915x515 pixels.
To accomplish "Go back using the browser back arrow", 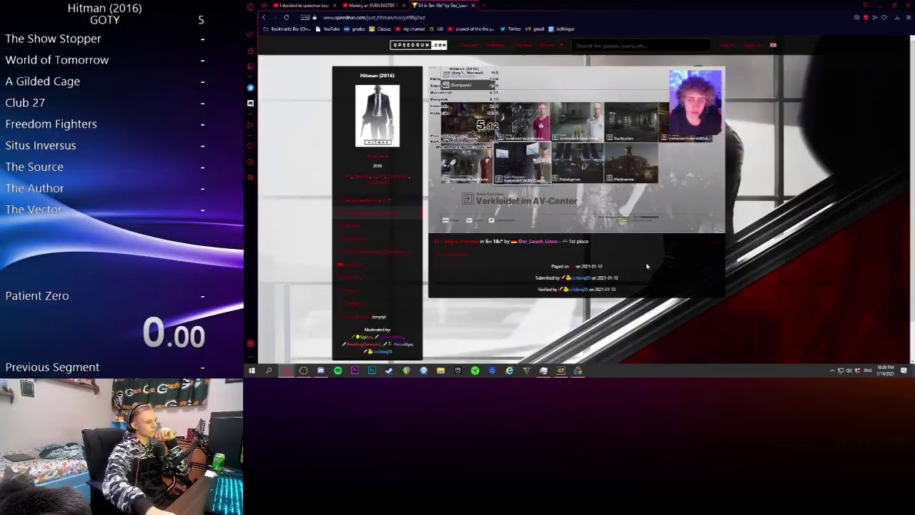I will pyautogui.click(x=264, y=17).
